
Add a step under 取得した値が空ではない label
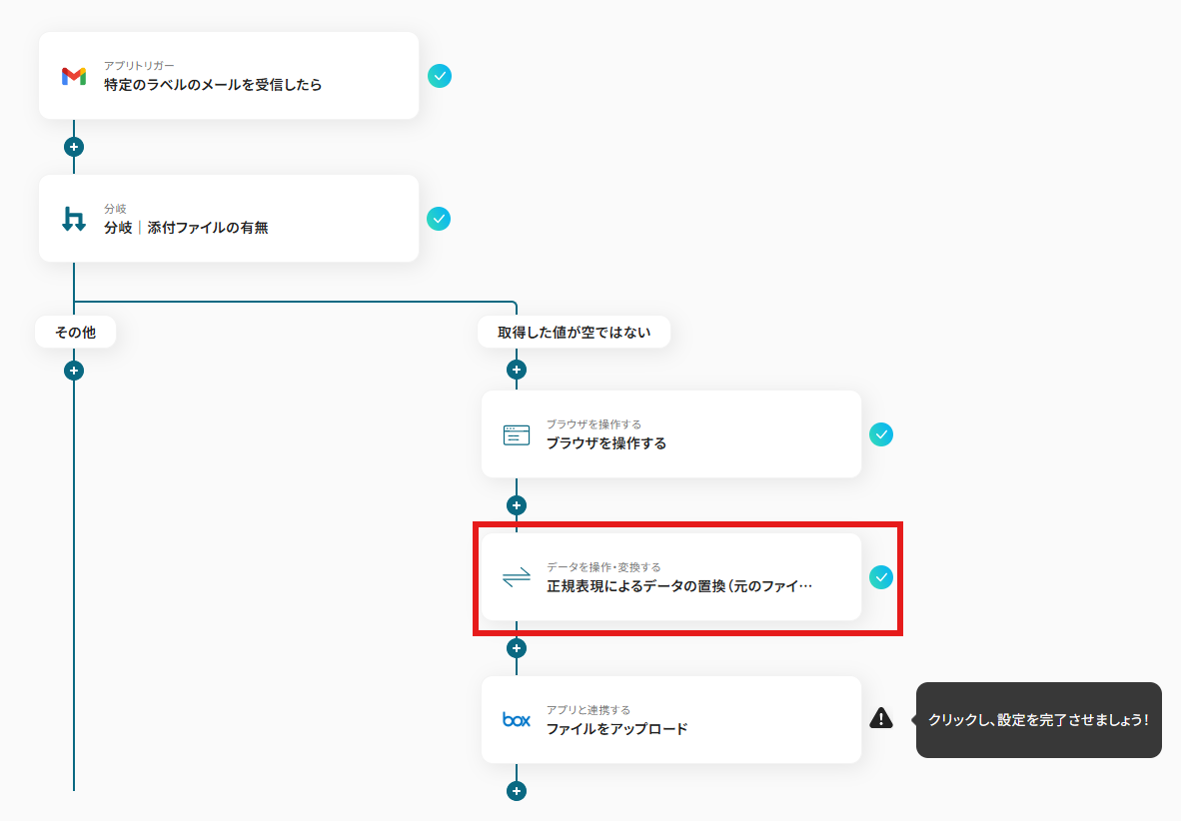(517, 370)
